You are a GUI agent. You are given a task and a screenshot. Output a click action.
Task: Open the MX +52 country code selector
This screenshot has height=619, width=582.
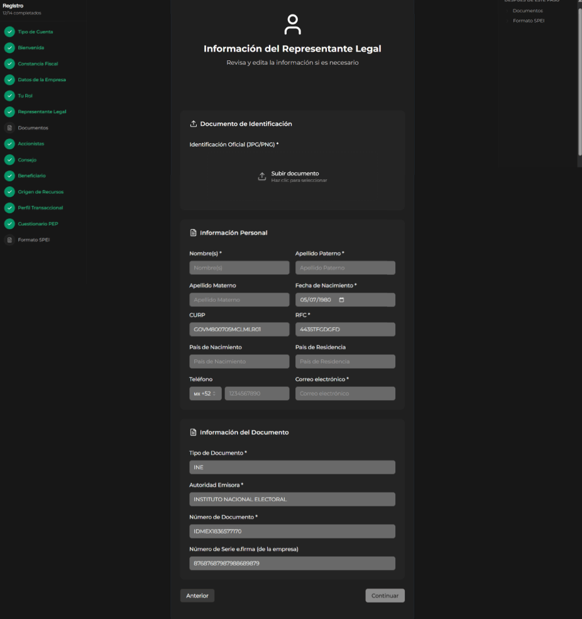tap(205, 394)
